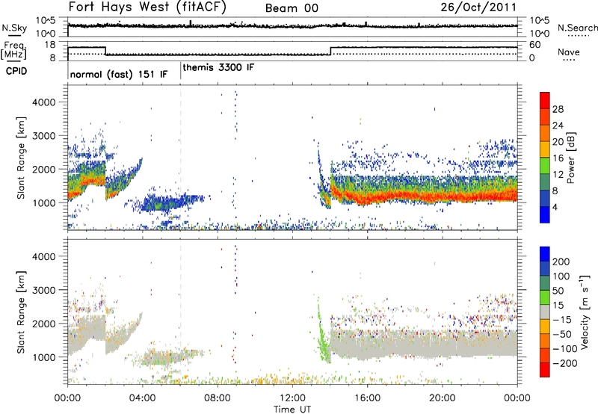Click the green velocity streak near 13:30 UT
Viewport: 598px width, 414px height.
[x=323, y=337]
